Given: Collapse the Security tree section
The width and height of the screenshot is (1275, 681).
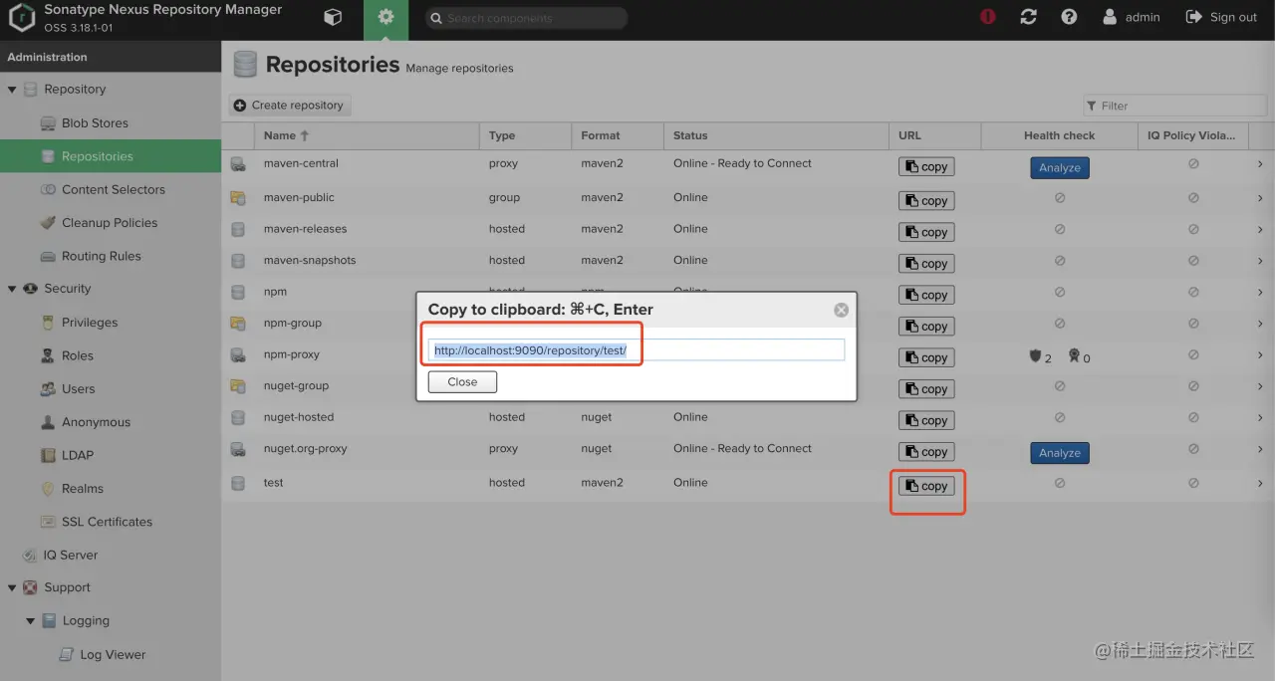Looking at the screenshot, I should [x=12, y=289].
